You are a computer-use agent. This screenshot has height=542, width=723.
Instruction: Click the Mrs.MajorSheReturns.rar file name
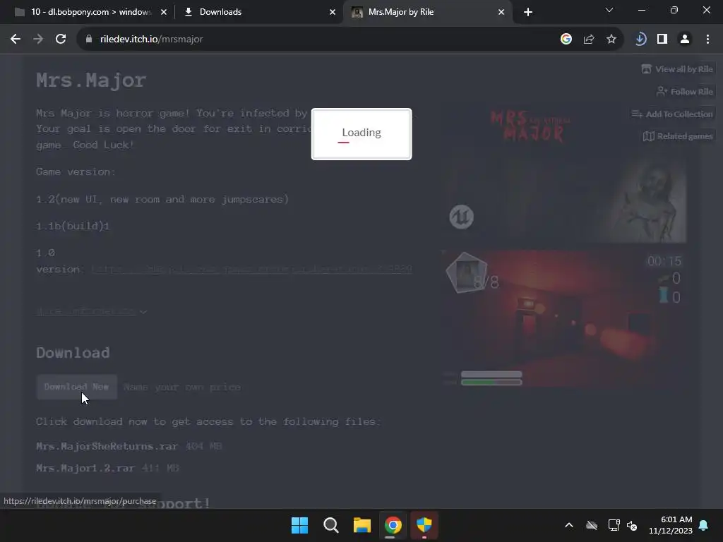pos(107,446)
